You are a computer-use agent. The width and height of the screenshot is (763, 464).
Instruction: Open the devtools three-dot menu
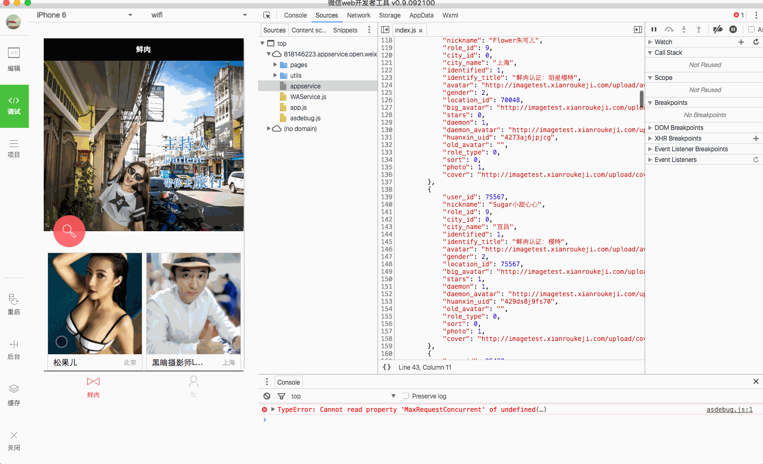(756, 15)
